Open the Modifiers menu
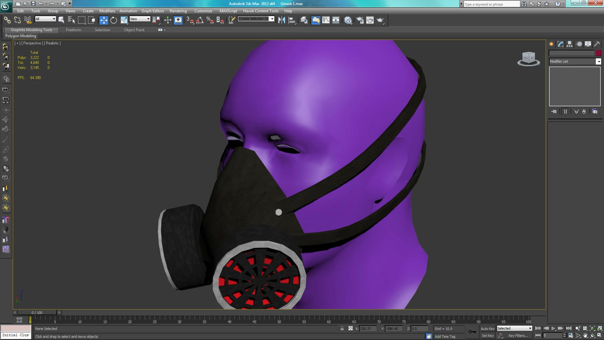This screenshot has height=340, width=604. coord(107,11)
